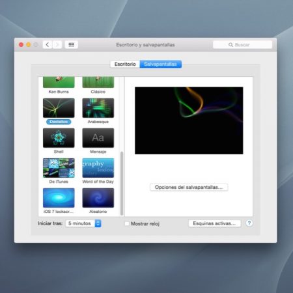The image size is (293, 293).
Task: Click the Arabesque label text
Action: [98, 122]
